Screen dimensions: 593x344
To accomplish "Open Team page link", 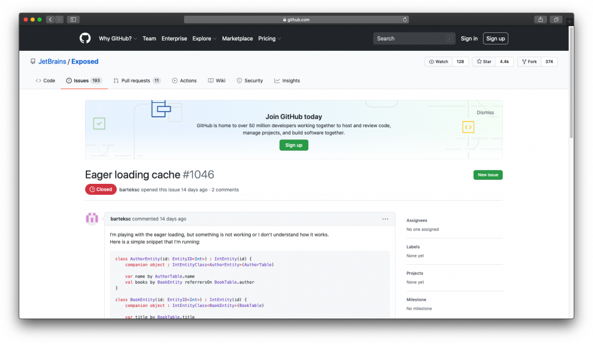I will 149,39.
